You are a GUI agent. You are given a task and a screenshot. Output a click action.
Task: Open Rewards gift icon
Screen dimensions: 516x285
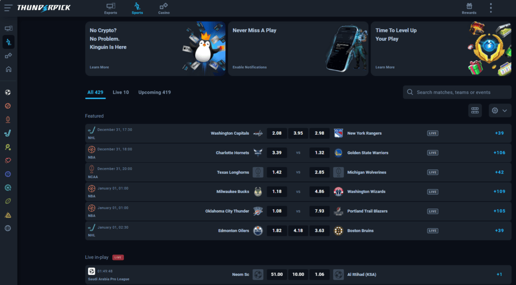(469, 6)
